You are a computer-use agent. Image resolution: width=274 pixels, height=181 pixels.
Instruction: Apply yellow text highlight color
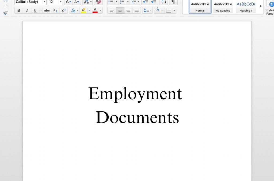coord(83,10)
